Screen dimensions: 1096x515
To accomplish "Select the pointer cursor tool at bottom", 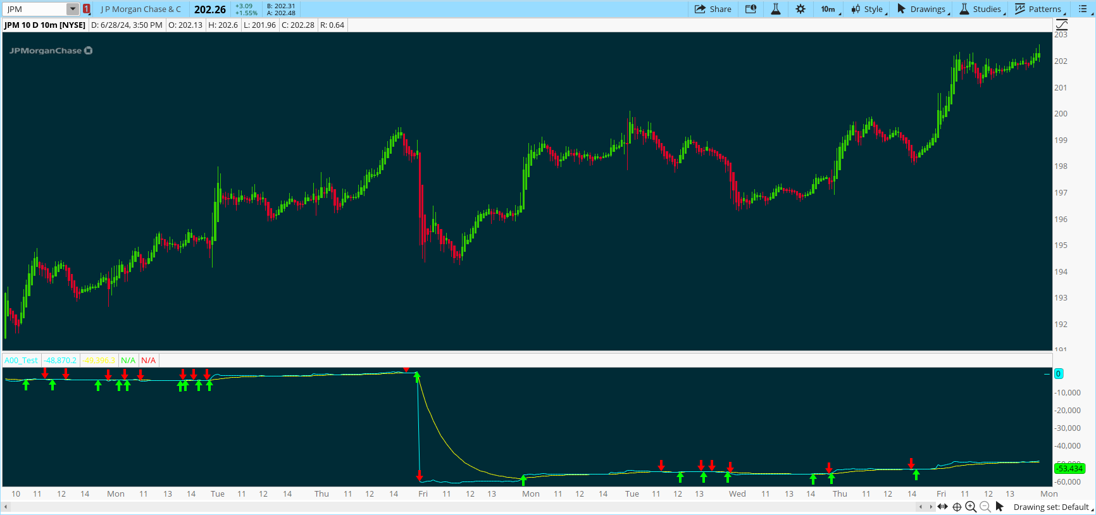I will tap(1000, 506).
